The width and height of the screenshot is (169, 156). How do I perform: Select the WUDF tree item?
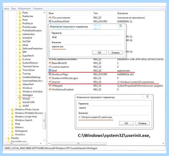tap(26, 106)
